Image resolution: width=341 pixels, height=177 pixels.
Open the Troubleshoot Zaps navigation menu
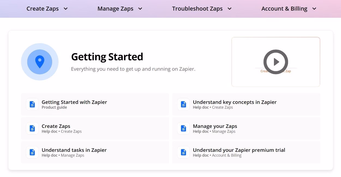pos(197,9)
